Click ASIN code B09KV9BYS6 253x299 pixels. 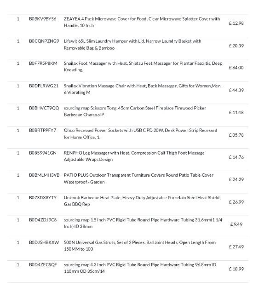pyautogui.click(x=42, y=19)
